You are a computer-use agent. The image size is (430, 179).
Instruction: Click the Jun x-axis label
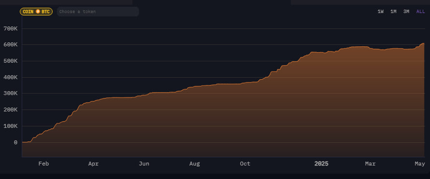144,164
